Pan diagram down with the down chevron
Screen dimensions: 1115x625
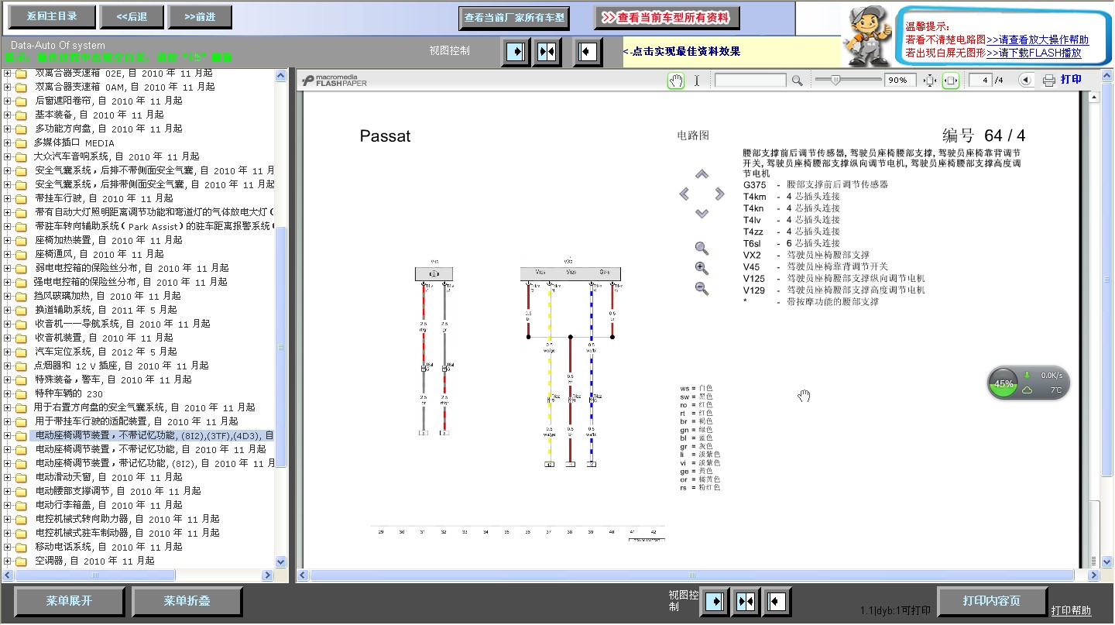pyautogui.click(x=702, y=214)
